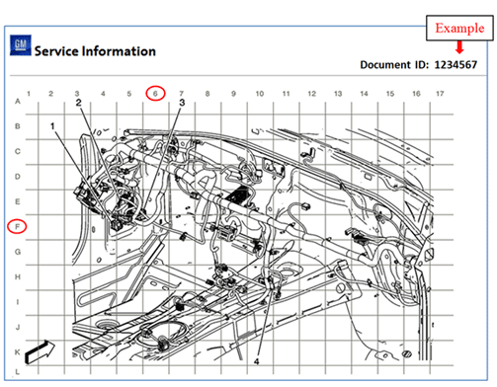Image resolution: width=497 pixels, height=387 pixels.
Task: Click grid column label 11
Action: (x=286, y=94)
